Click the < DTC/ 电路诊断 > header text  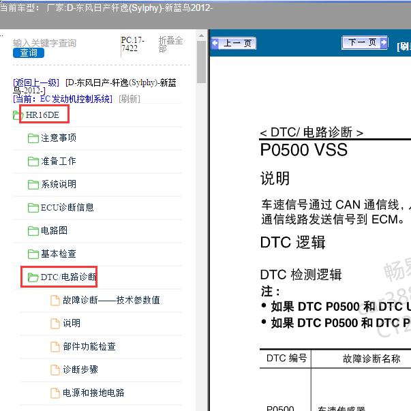pyautogui.click(x=311, y=132)
